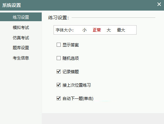The image size is (164, 124).
Task: Choose 正常 font size
Action: click(97, 30)
